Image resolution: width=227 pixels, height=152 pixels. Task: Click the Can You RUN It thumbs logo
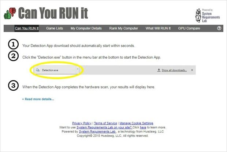click(x=10, y=13)
